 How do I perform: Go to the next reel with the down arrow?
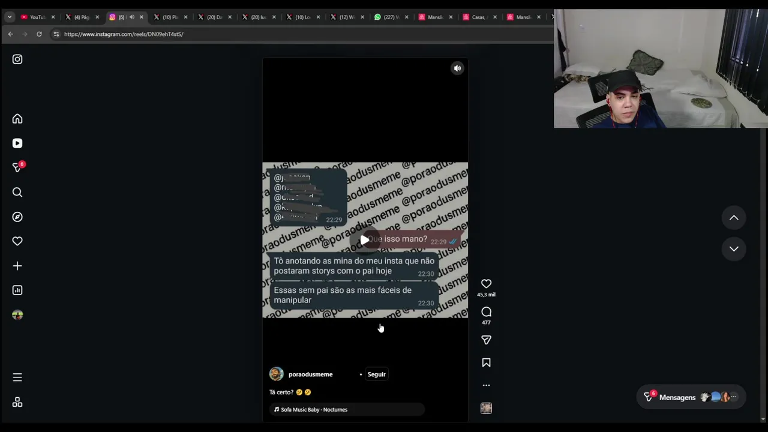pos(734,249)
